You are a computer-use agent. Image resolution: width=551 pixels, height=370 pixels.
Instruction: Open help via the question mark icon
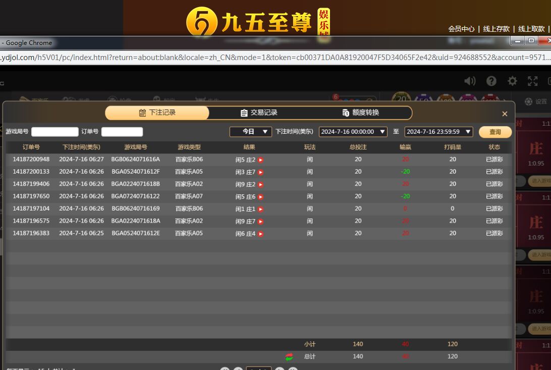(491, 81)
